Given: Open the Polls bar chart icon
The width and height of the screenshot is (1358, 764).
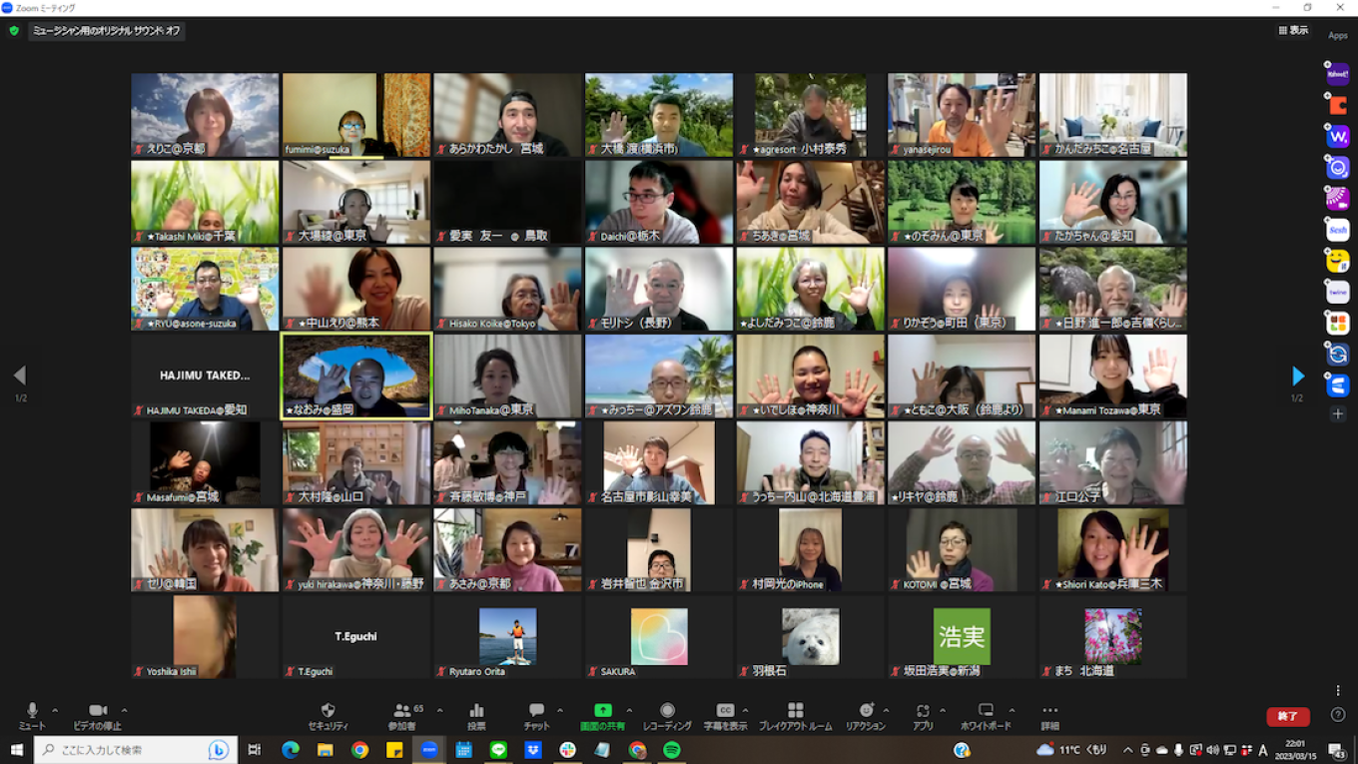Looking at the screenshot, I should [x=476, y=711].
